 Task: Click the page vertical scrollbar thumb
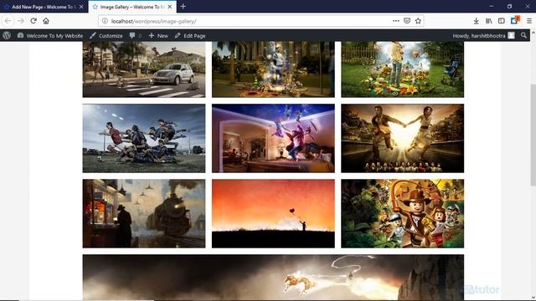point(533,135)
